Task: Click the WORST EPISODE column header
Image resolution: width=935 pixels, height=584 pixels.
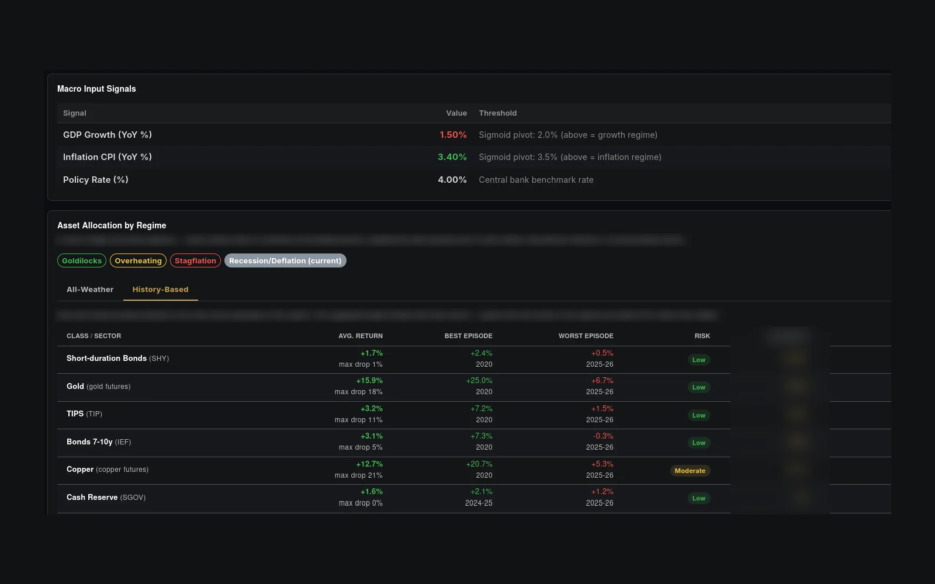Action: coord(586,336)
